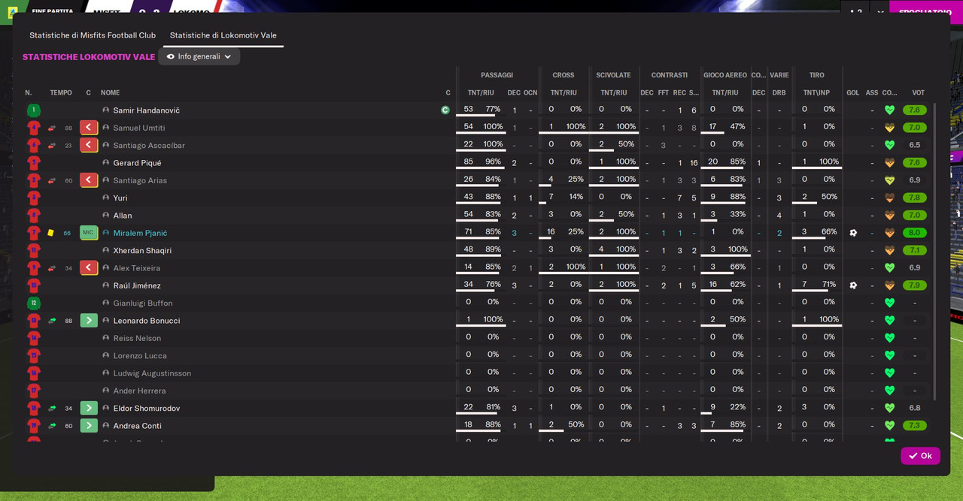Click the GIOCO AEREO column group header
This screenshot has width=963, height=501.
[725, 75]
